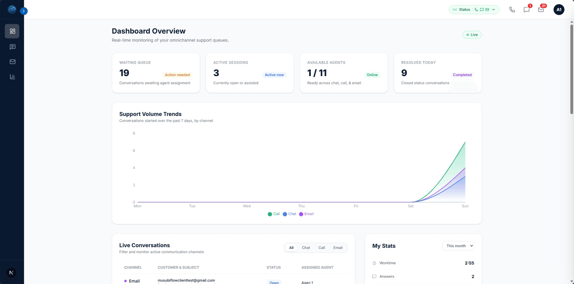
Task: Open the email sidebar icon
Action: pyautogui.click(x=12, y=62)
